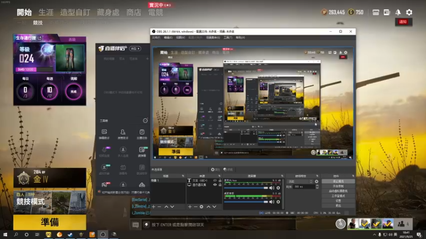
Task: Toggle lock on the text source
Action: tap(220, 181)
